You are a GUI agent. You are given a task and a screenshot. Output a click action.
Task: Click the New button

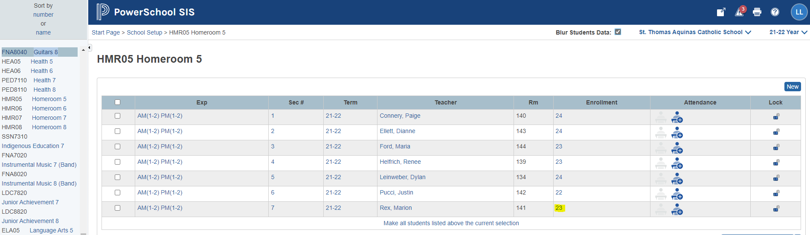tap(793, 87)
